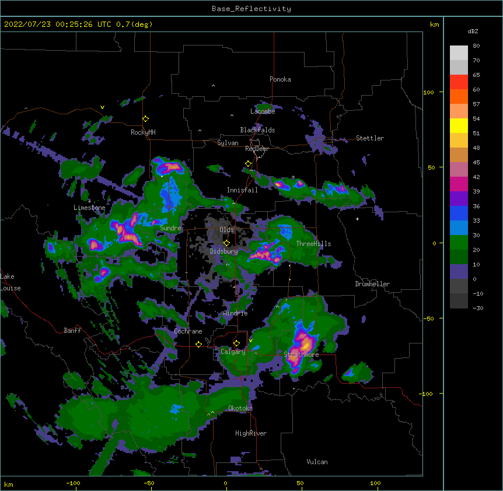The height and width of the screenshot is (491, 503).
Task: Click the Vulcan city label
Action: click(317, 462)
